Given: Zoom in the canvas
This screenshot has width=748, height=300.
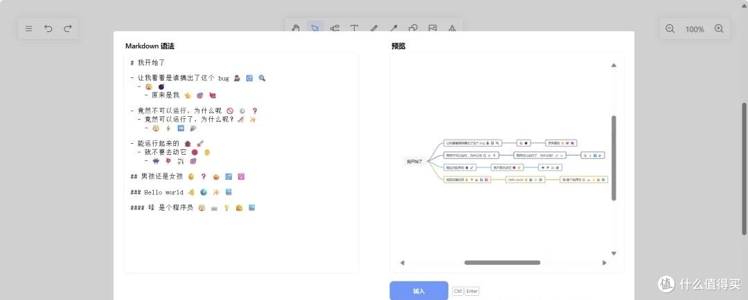Looking at the screenshot, I should pyautogui.click(x=720, y=28).
